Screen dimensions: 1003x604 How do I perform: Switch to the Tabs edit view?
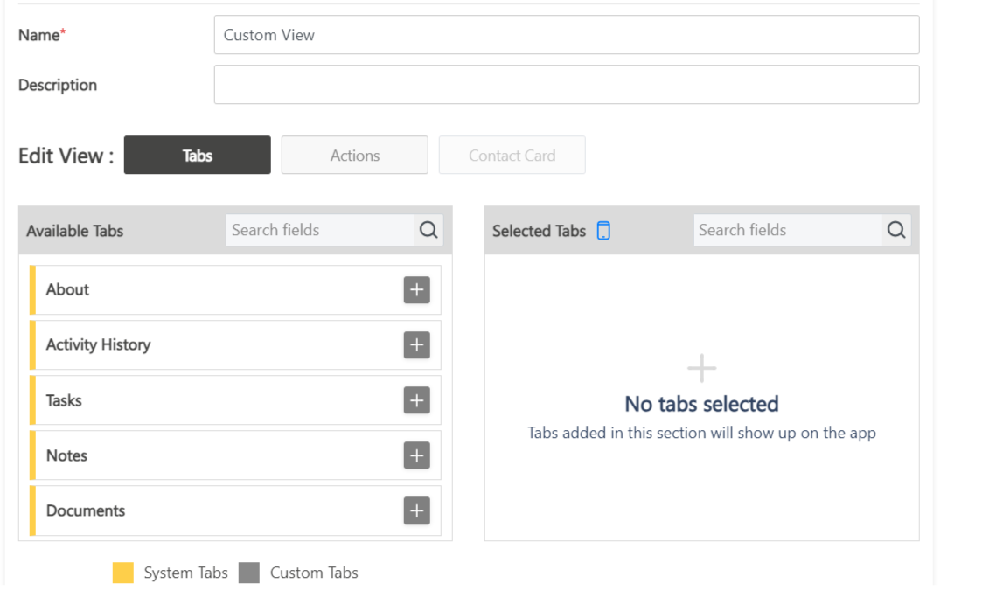198,156
